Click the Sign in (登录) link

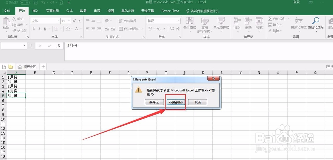point(296,2)
